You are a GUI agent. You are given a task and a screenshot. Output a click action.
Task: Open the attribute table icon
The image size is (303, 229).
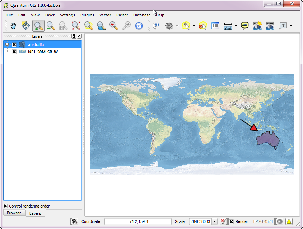click(215, 26)
